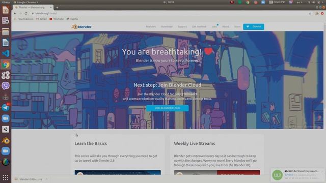Screen dimensions: 326x183
Task: Open the Приложения apps bookmark
Action: (23, 19)
